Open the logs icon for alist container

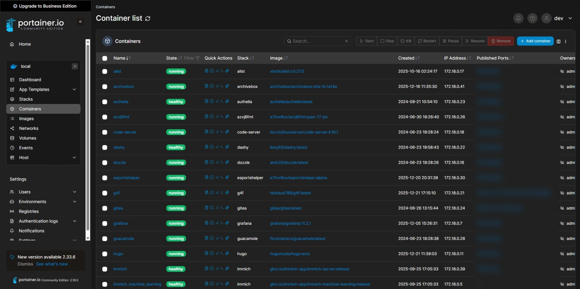[206, 71]
